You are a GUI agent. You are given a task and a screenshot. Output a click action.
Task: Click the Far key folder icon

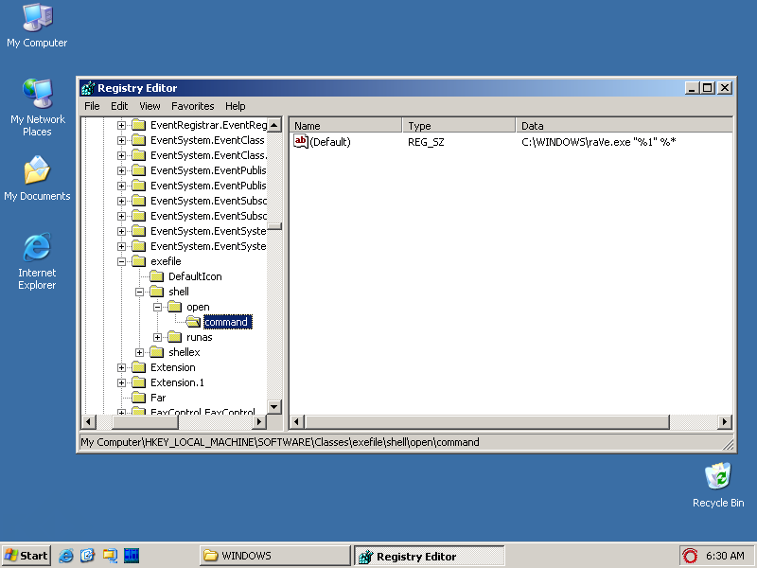138,398
